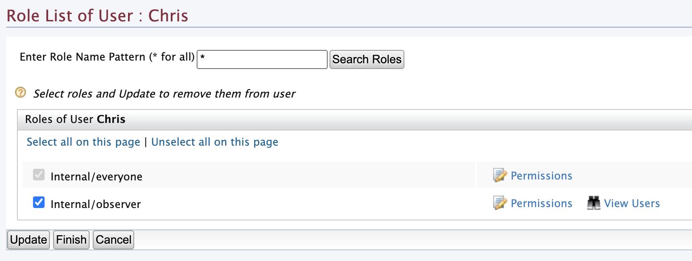The height and width of the screenshot is (261, 692).
Task: Click the Finish button
Action: [71, 240]
